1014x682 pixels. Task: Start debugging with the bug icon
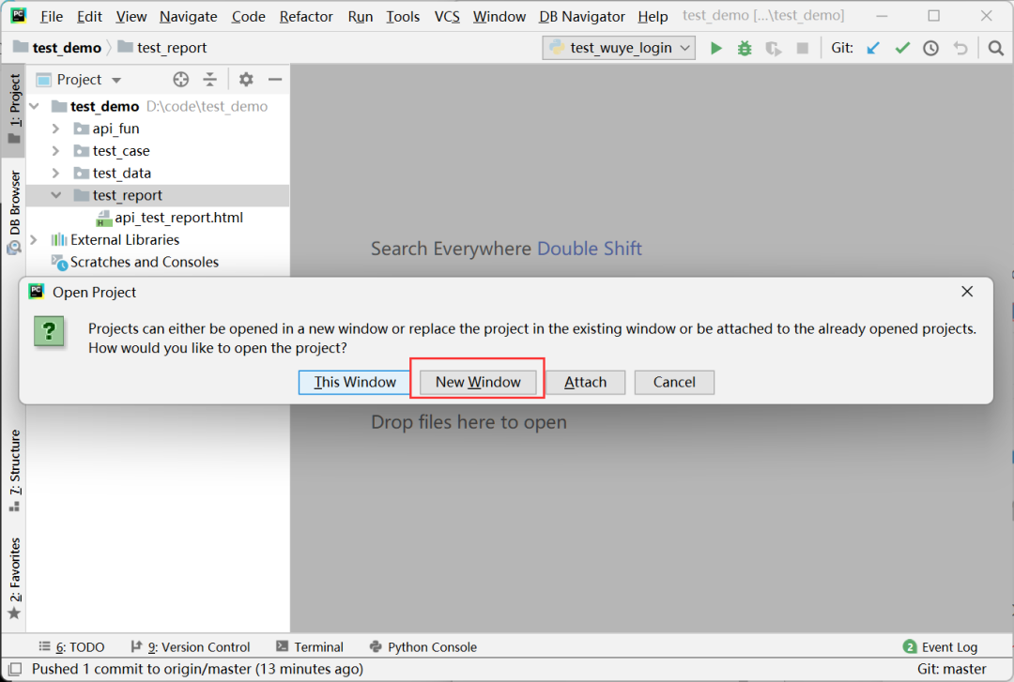click(x=745, y=49)
